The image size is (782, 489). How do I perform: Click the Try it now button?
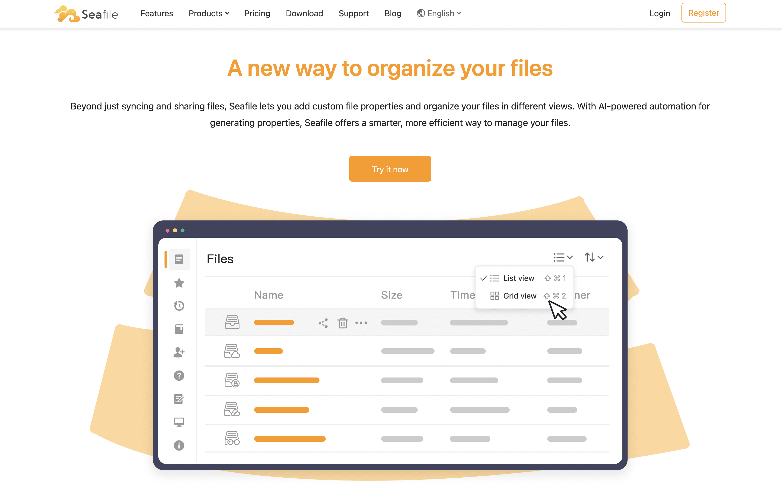pyautogui.click(x=390, y=169)
